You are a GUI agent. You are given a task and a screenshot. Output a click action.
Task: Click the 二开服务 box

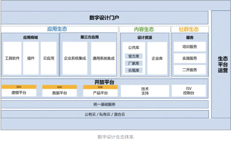[189, 70]
